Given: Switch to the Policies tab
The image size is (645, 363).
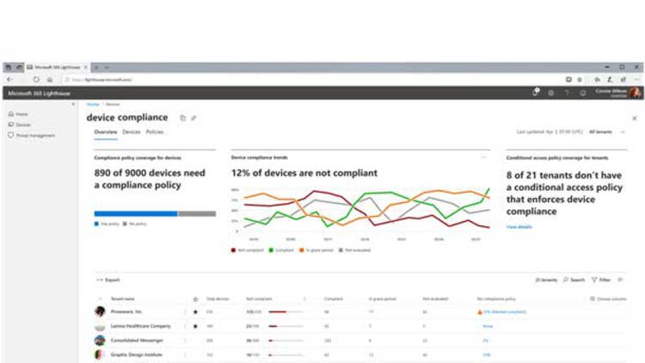Looking at the screenshot, I should [155, 132].
